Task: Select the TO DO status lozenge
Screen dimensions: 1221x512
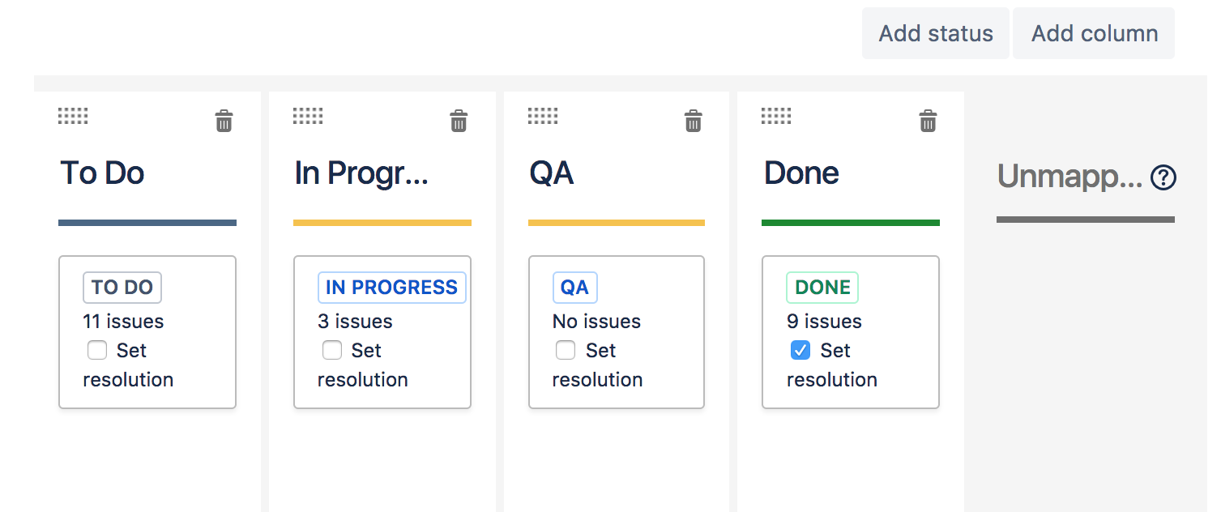Action: click(122, 288)
